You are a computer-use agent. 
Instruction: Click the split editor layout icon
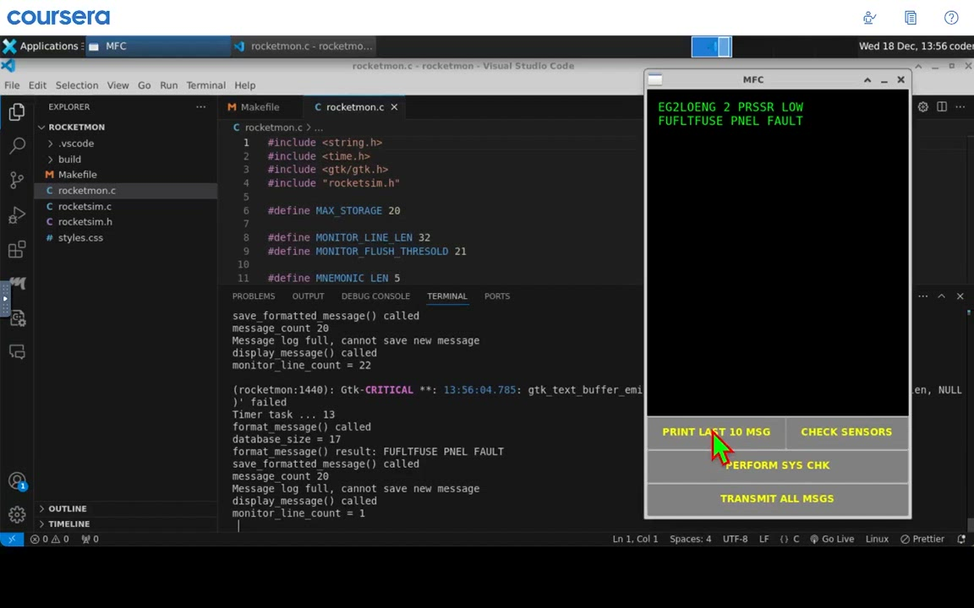[941, 107]
